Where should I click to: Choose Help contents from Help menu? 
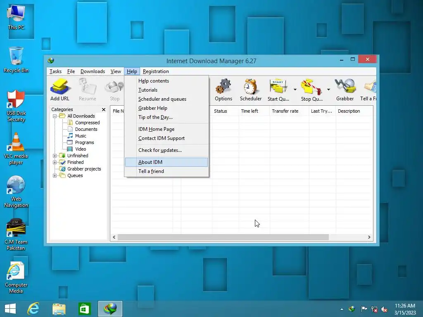pos(166,81)
